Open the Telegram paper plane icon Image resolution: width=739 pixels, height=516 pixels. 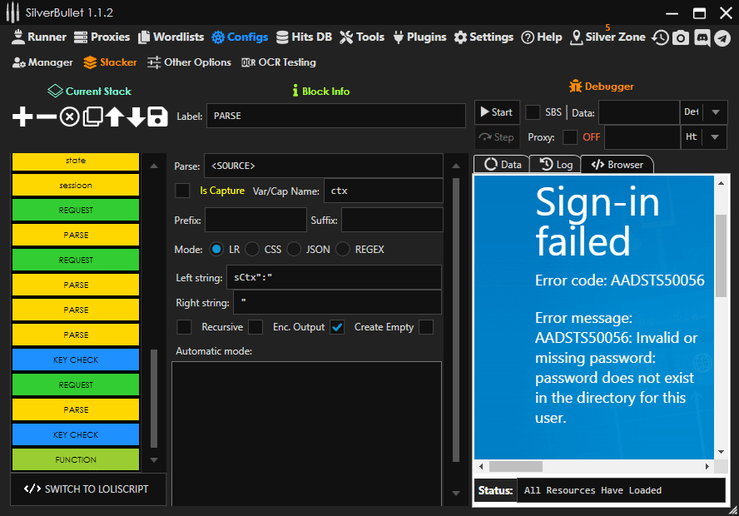(722, 37)
